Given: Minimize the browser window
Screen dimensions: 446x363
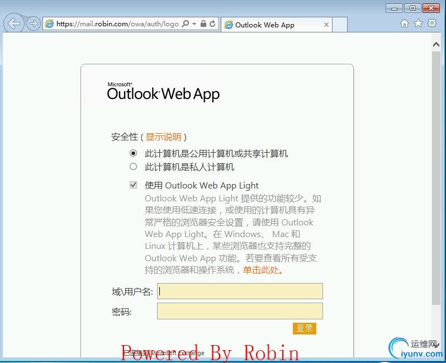Looking at the screenshot, I should (394, 8).
